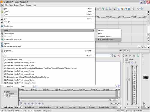The width and height of the screenshot is (150, 112).
Task: Select Import in the File menu
Action: (x=48, y=30)
